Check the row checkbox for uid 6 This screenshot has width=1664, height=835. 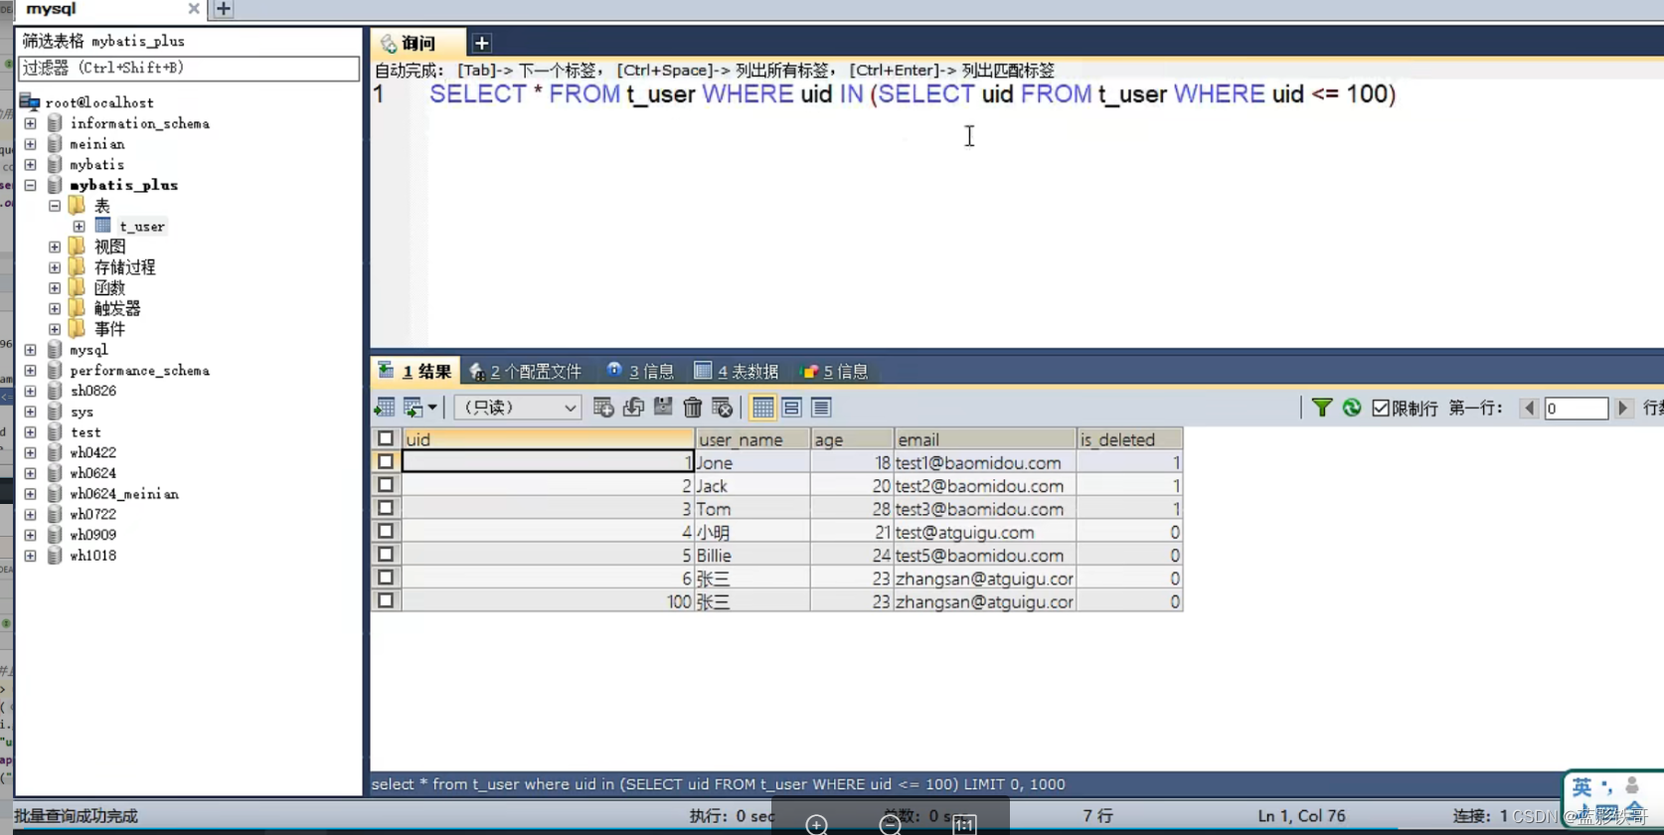coord(386,578)
